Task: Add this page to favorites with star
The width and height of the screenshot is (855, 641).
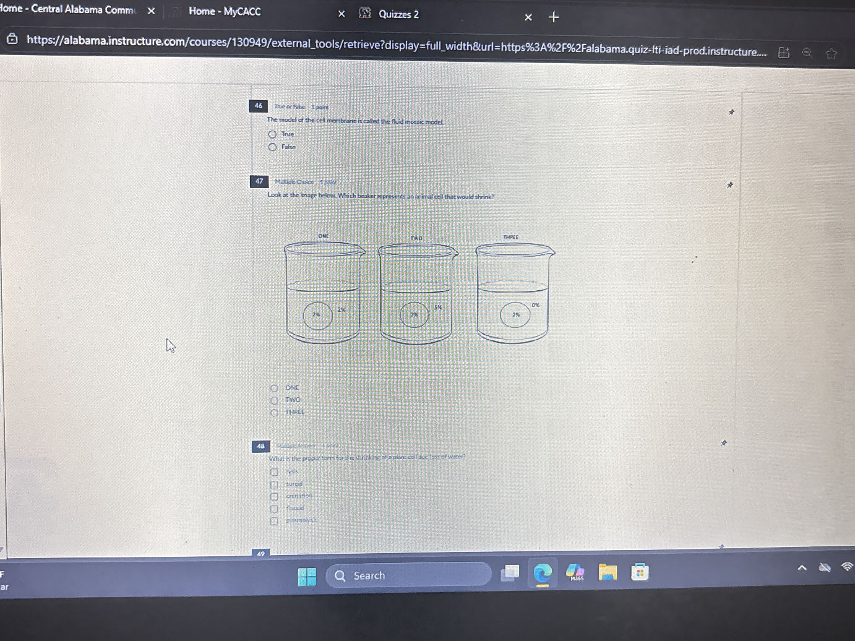Action: [831, 54]
